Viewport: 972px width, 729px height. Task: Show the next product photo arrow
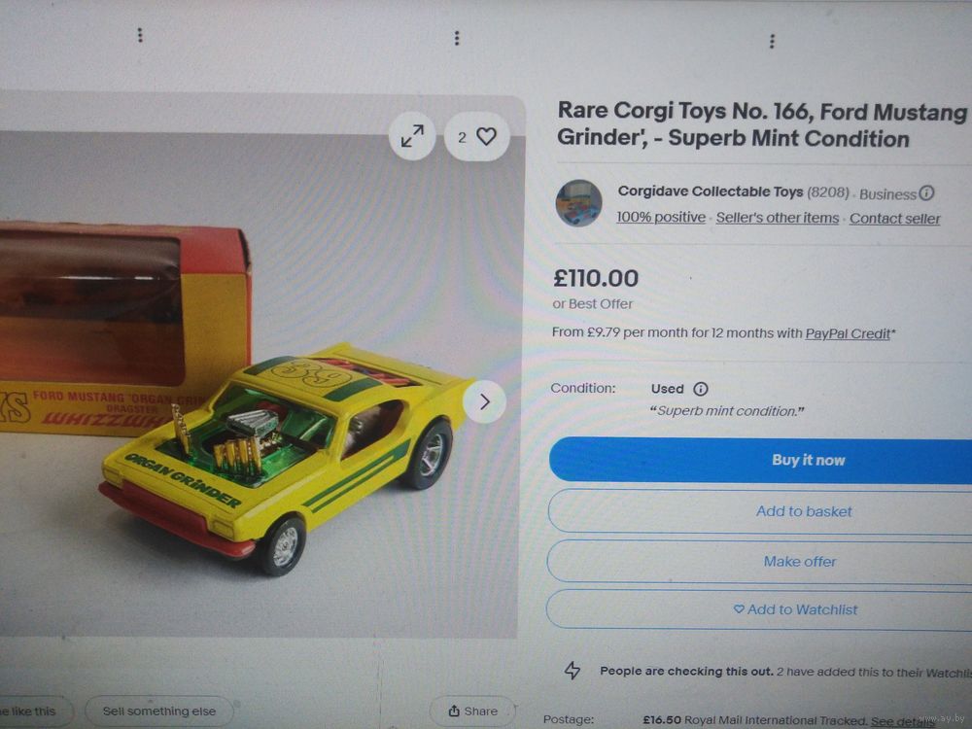coord(485,401)
